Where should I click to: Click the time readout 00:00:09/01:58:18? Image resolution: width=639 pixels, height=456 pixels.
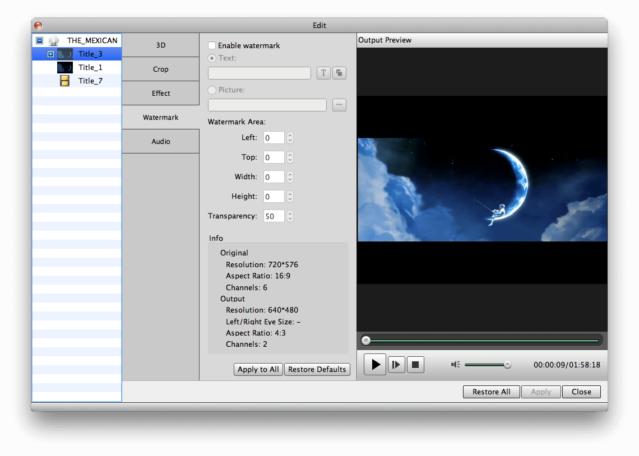(567, 365)
